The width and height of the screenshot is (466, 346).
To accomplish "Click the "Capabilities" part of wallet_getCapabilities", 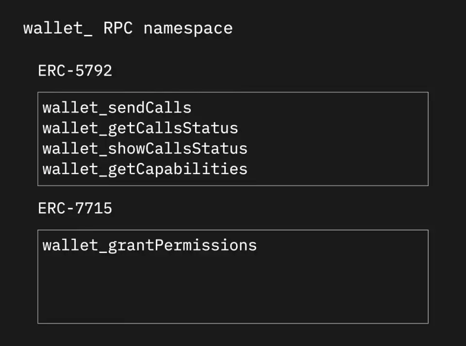I will [191, 169].
